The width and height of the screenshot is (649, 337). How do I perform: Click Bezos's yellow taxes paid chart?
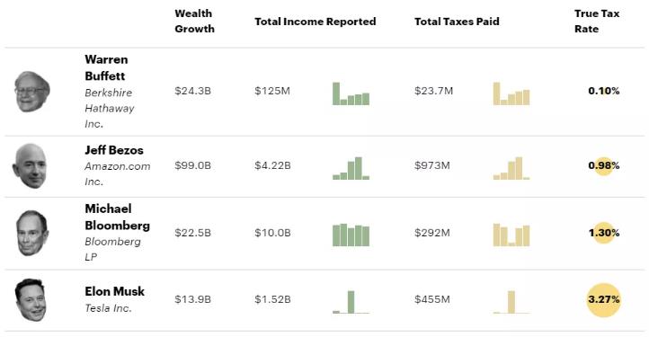click(x=511, y=168)
